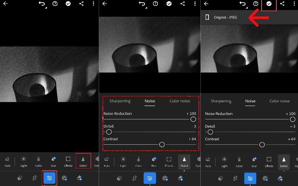
Task: Tap the blue edit button in the second screenshot
Action: [x=150, y=178]
